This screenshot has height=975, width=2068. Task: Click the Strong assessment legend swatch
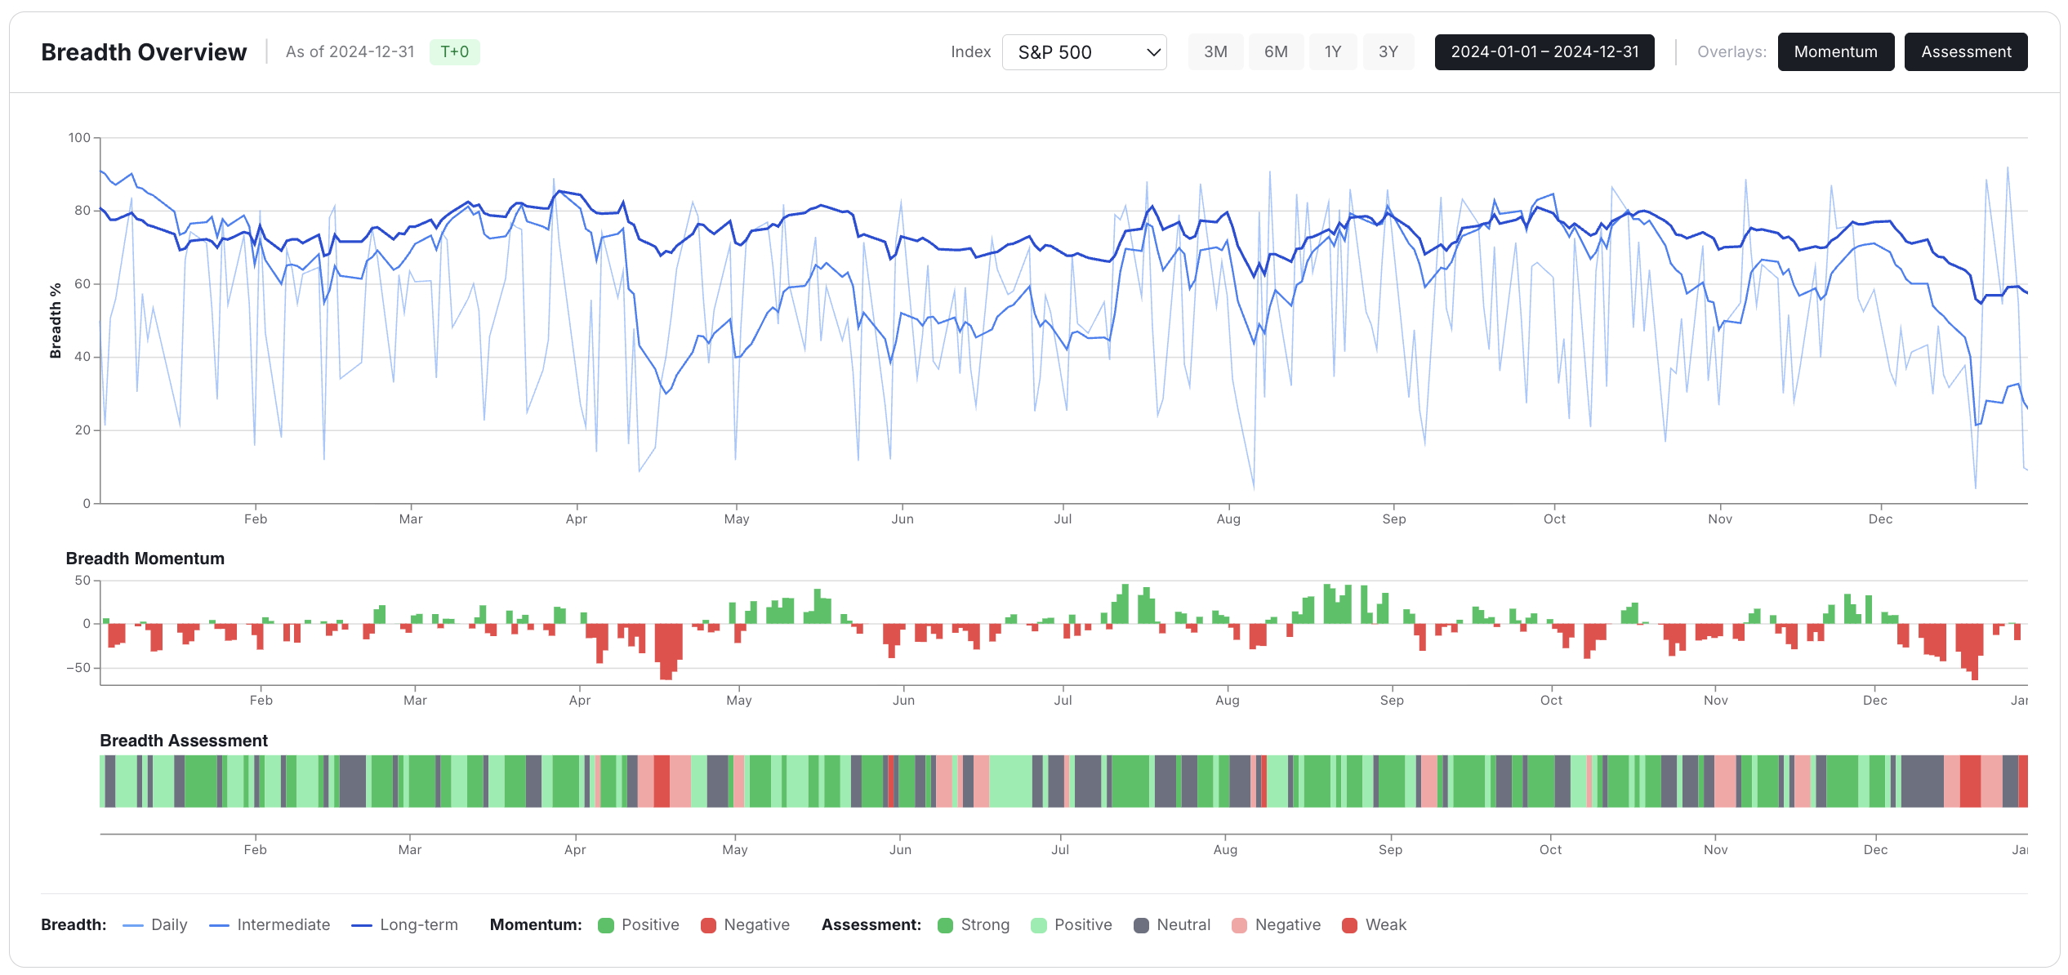945,925
